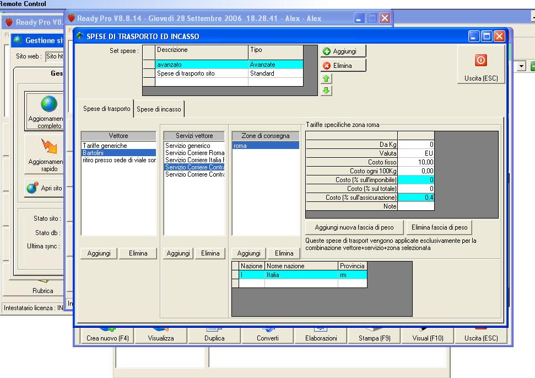Select the highlighted Servizio Corriere Contra entry
Image resolution: width=535 pixels, height=378 pixels.
(x=194, y=167)
